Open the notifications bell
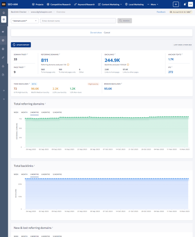The height and width of the screenshot is (237, 195). 185,5
